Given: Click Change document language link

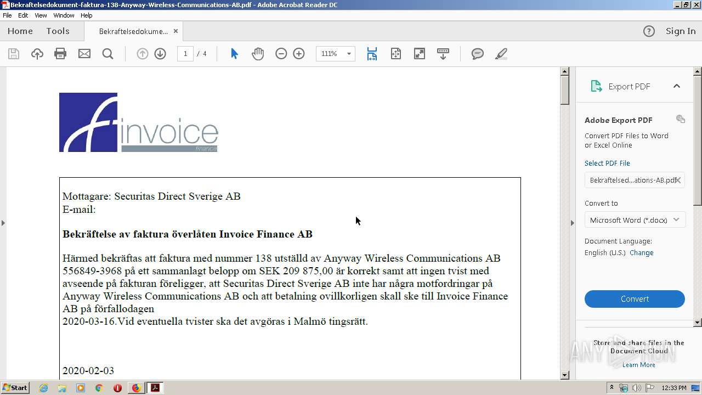Looking at the screenshot, I should (642, 253).
